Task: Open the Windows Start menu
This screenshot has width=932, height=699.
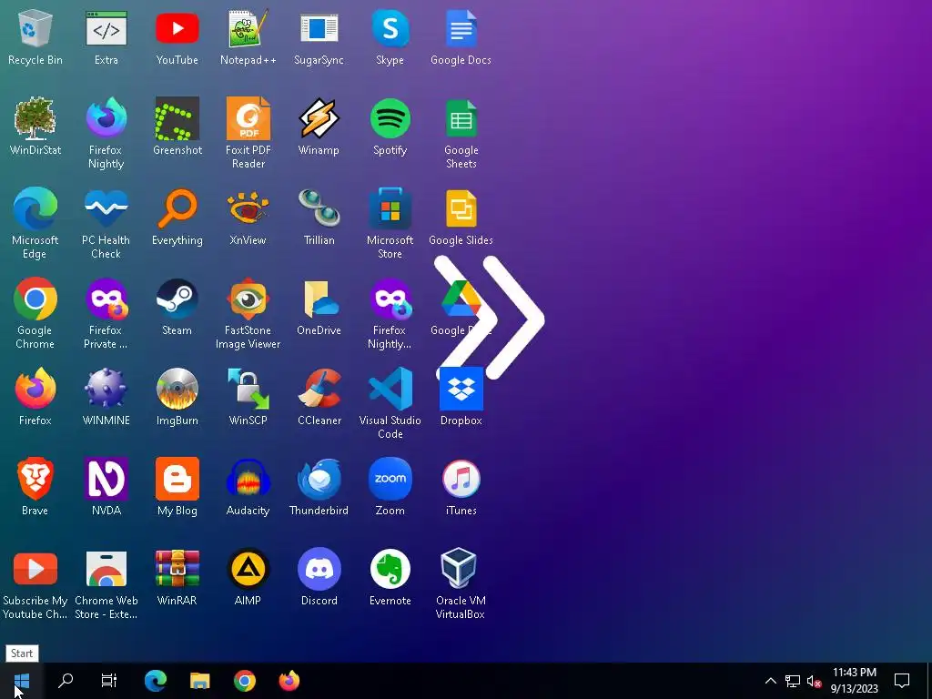Action: (22, 681)
